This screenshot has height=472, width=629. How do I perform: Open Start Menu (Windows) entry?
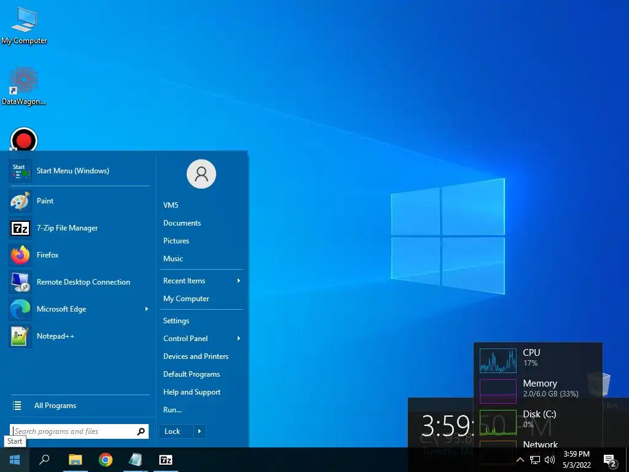(x=79, y=171)
